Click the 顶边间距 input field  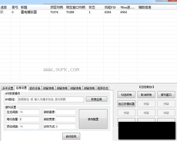pyautogui.click(x=29, y=126)
